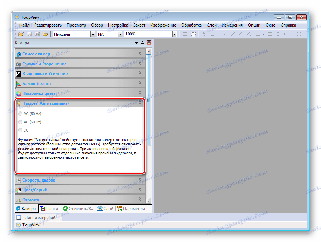
Task: Click the Save floppy disk icon
Action: tap(30, 34)
